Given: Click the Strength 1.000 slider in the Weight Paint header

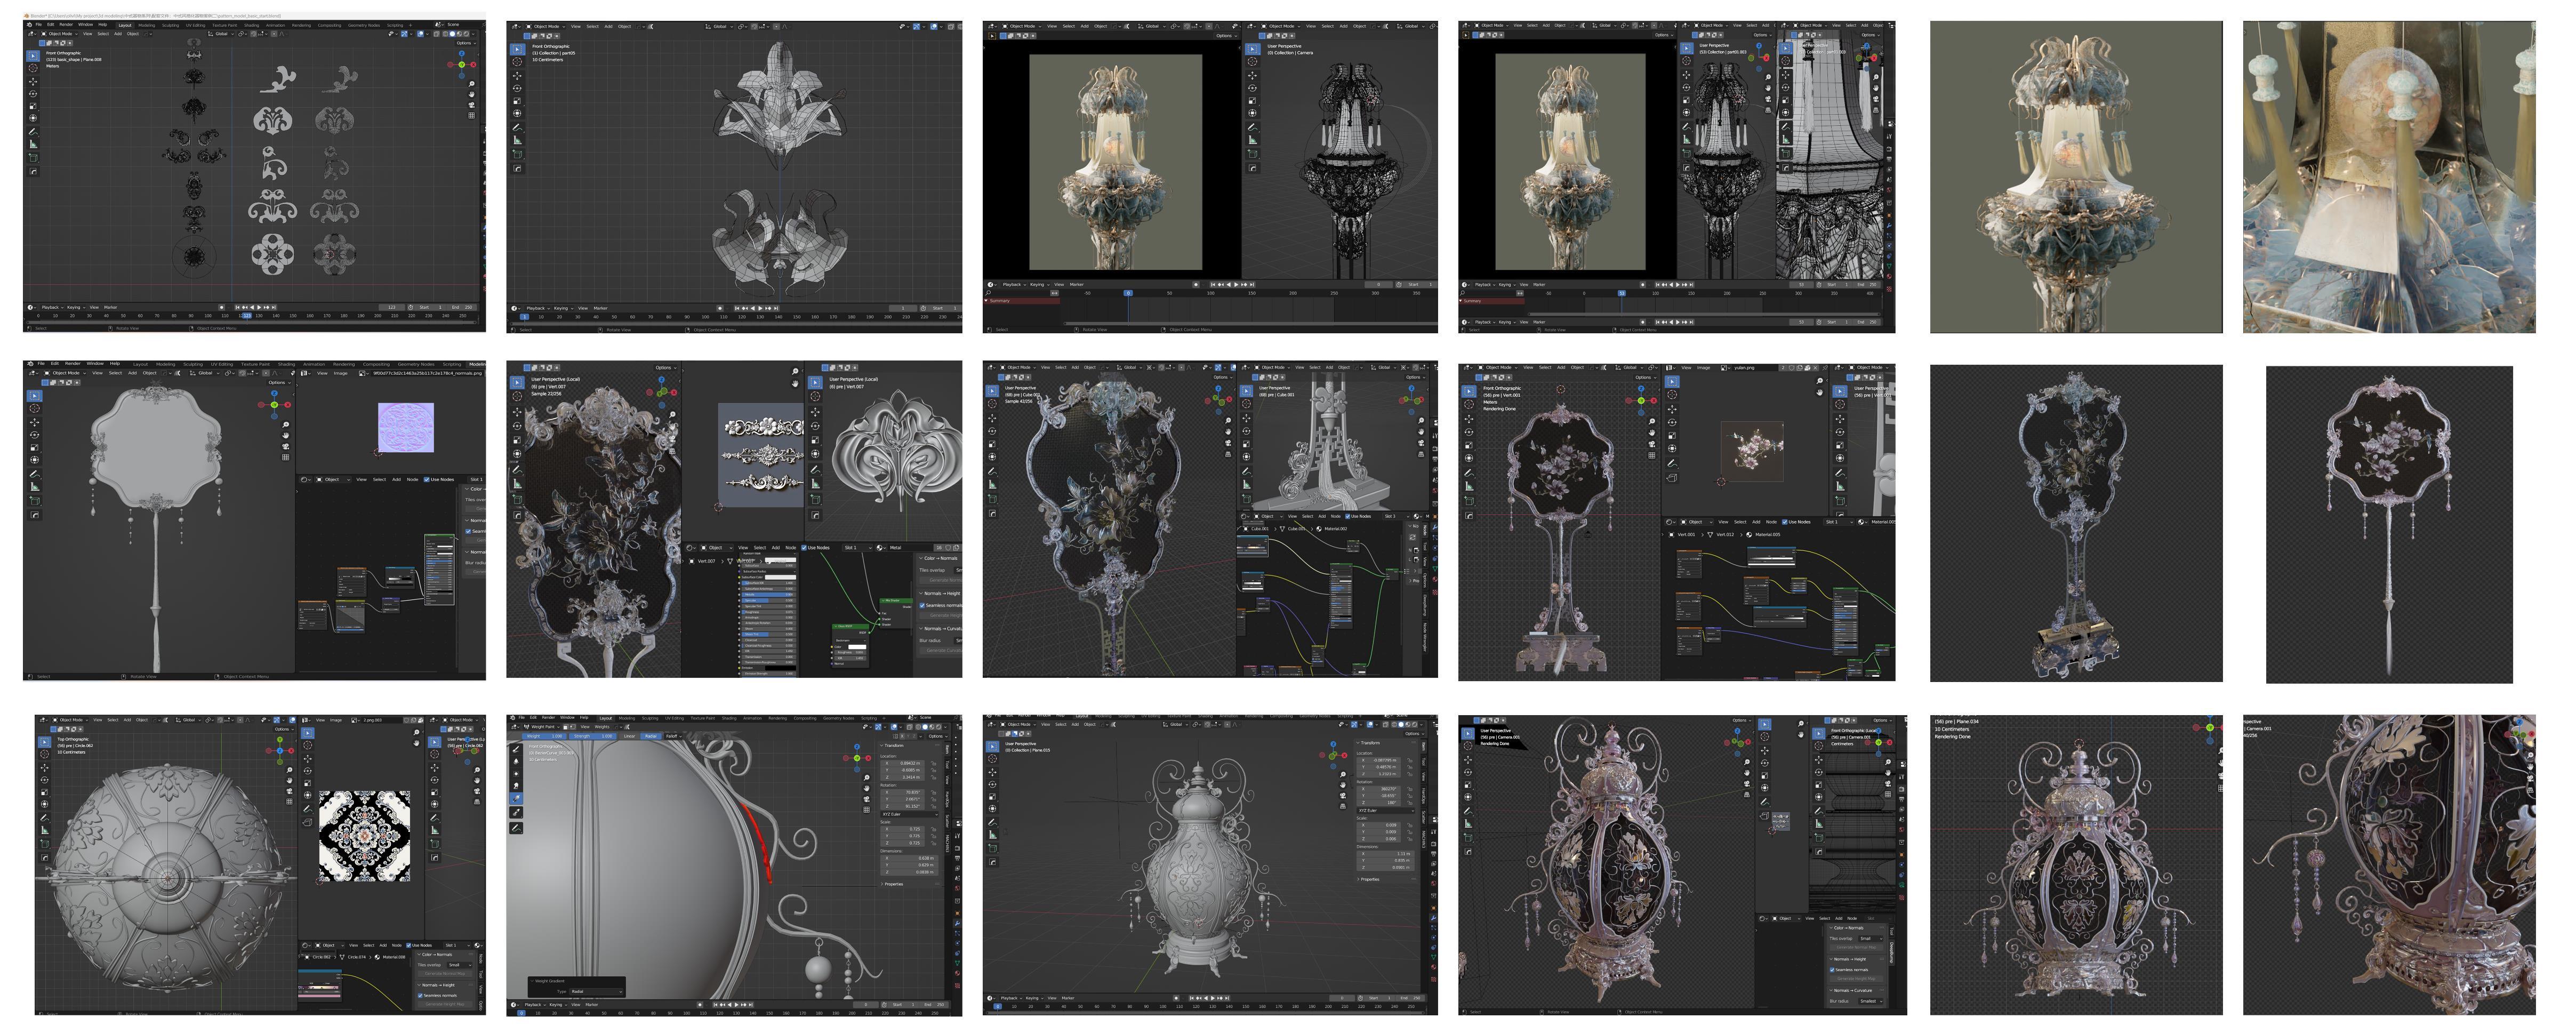Looking at the screenshot, I should [x=593, y=737].
